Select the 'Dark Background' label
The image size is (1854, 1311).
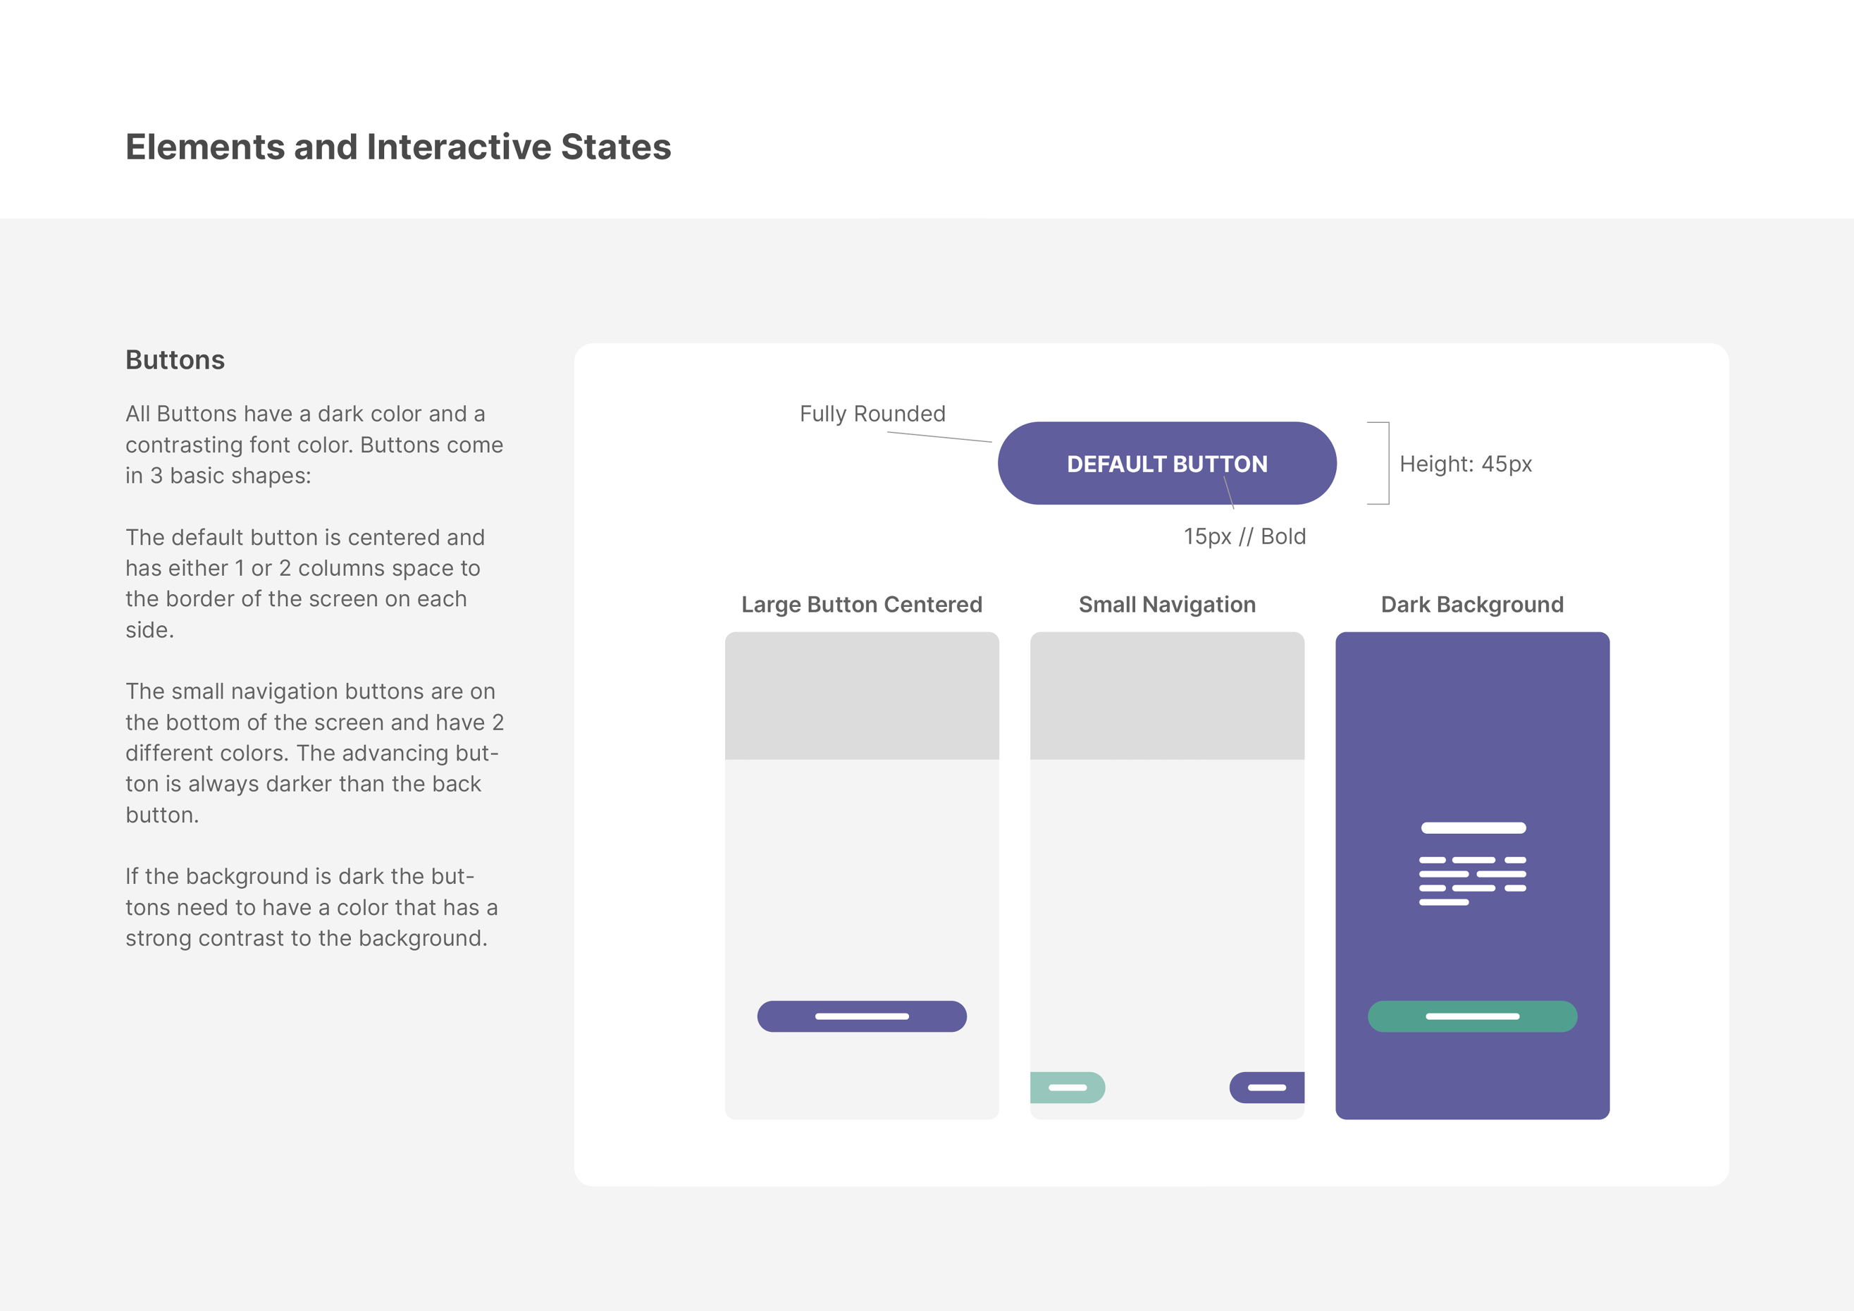(x=1471, y=604)
